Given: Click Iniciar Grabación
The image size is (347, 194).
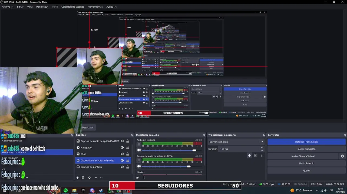Looking at the screenshot, I should point(306,149).
